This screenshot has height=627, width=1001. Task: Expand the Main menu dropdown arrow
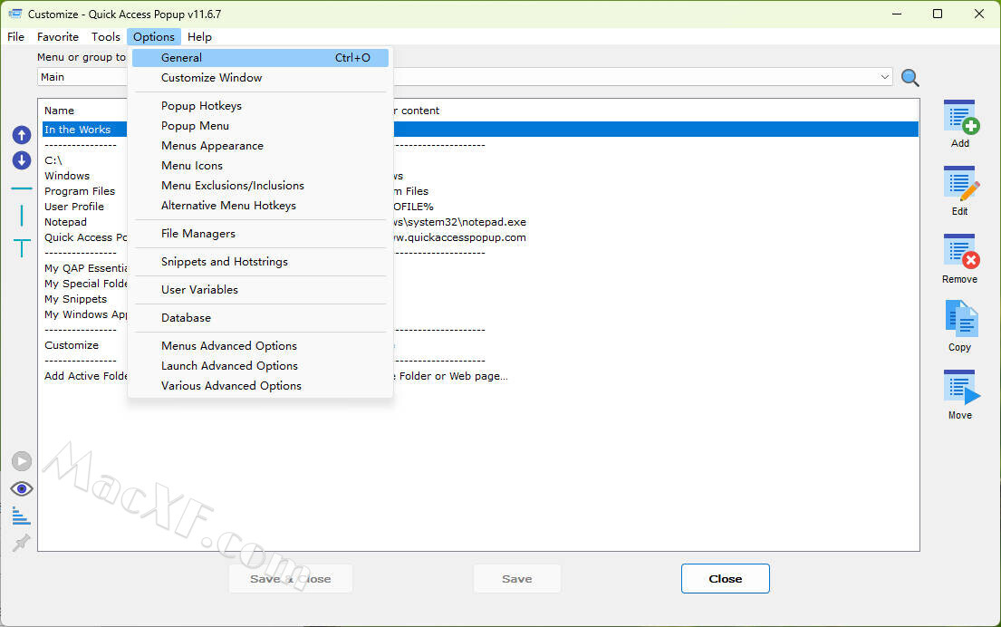point(885,77)
